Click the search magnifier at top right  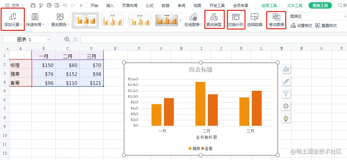(340, 5)
